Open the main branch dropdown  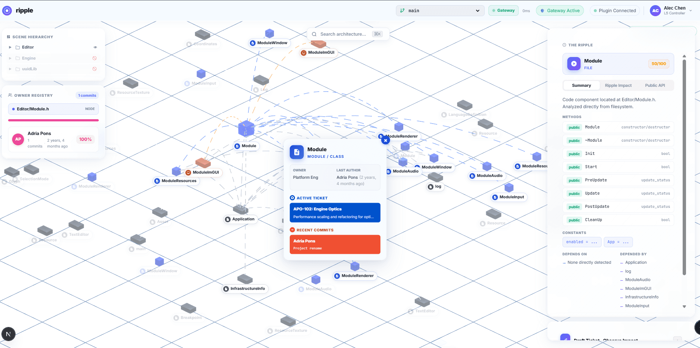coord(440,11)
